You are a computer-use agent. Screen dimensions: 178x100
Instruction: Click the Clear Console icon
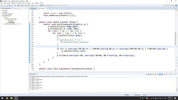tap(153, 74)
